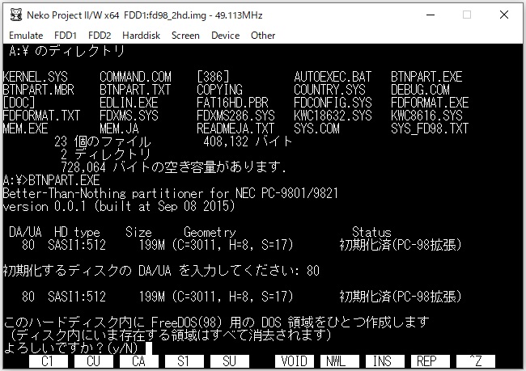Screen dimensions: 526x371
Task: Click the SU function key label
Action: click(230, 361)
